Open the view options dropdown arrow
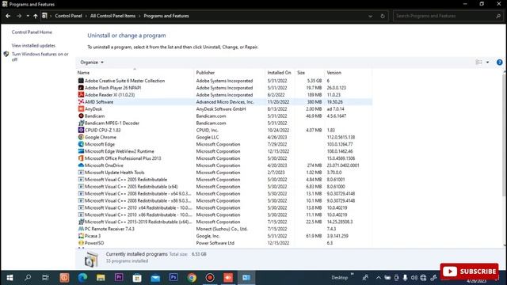The width and height of the screenshot is (507, 285). click(x=488, y=63)
